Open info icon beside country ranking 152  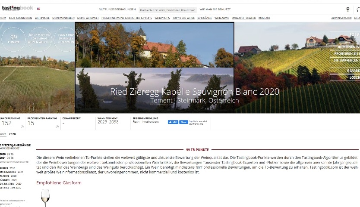pos(22,127)
